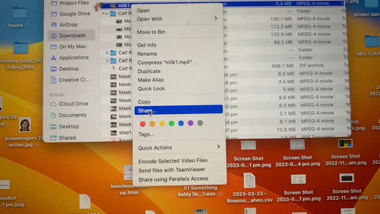
Task: Select the 73.8 MB MPEG-4 movie size cell
Action: (x=286, y=130)
